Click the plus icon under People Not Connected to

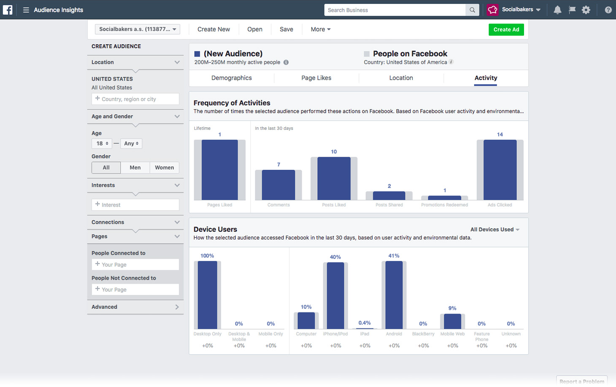point(97,289)
